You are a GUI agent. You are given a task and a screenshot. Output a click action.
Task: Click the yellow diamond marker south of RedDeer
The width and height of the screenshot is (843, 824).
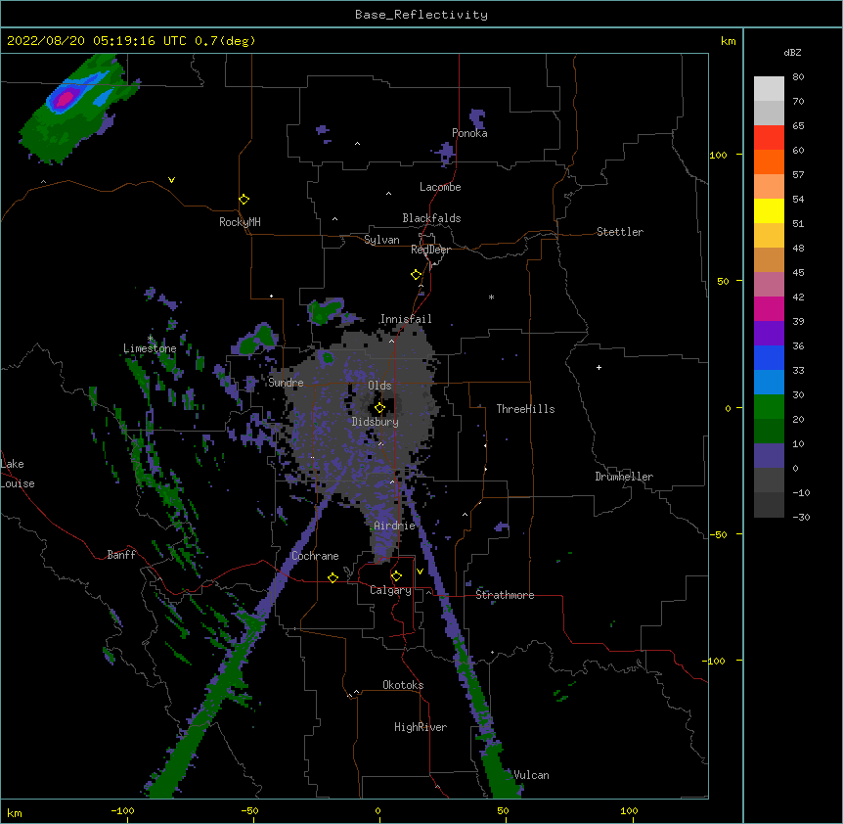pyautogui.click(x=416, y=274)
